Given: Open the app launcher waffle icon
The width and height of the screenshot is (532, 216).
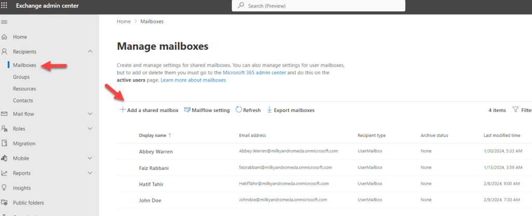Looking at the screenshot, I should click(4, 5).
